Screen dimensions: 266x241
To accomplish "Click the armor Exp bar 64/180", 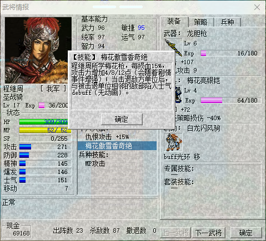I will coord(231,100).
